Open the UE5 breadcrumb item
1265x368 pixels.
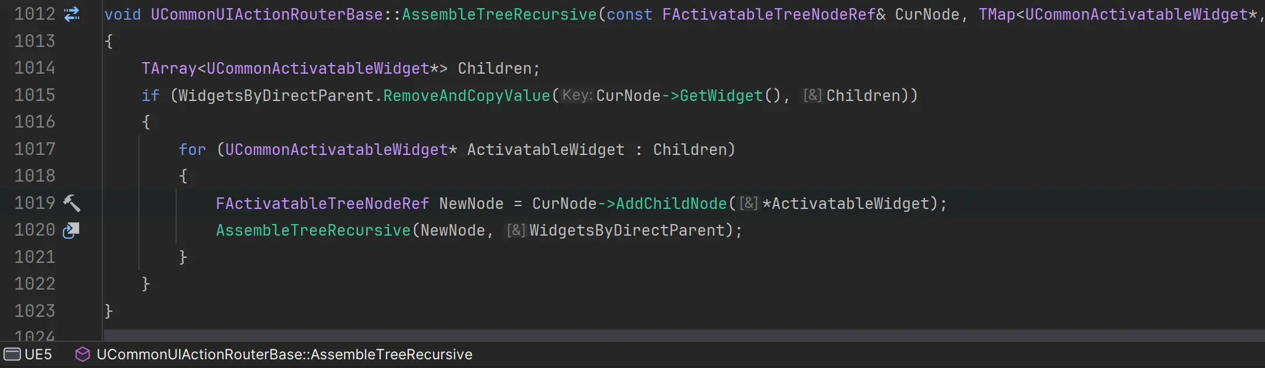pyautogui.click(x=38, y=354)
